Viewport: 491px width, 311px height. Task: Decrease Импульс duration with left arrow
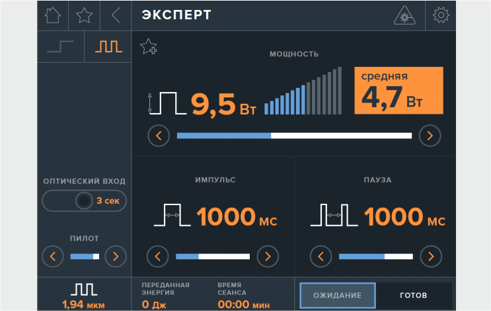click(158, 255)
